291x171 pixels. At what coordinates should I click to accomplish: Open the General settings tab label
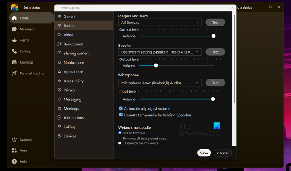point(70,16)
